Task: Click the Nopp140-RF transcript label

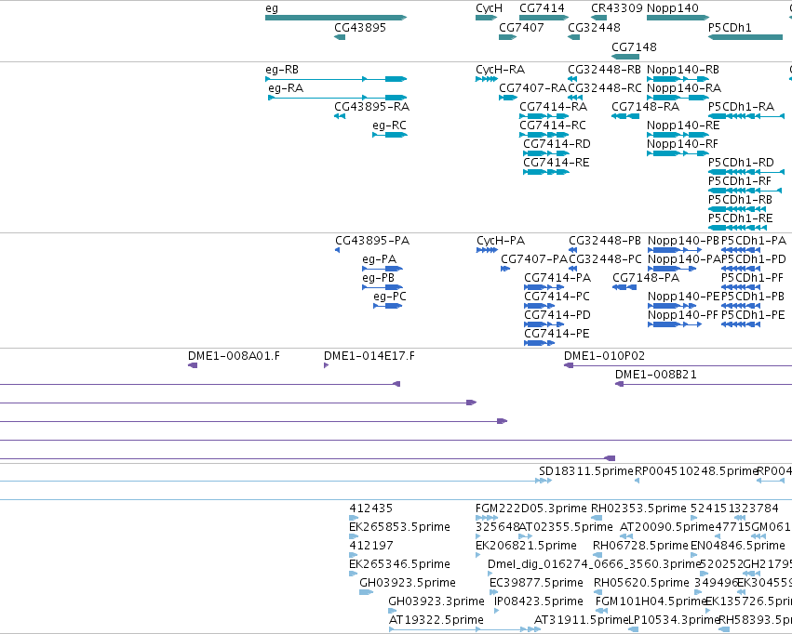Action: click(x=682, y=144)
